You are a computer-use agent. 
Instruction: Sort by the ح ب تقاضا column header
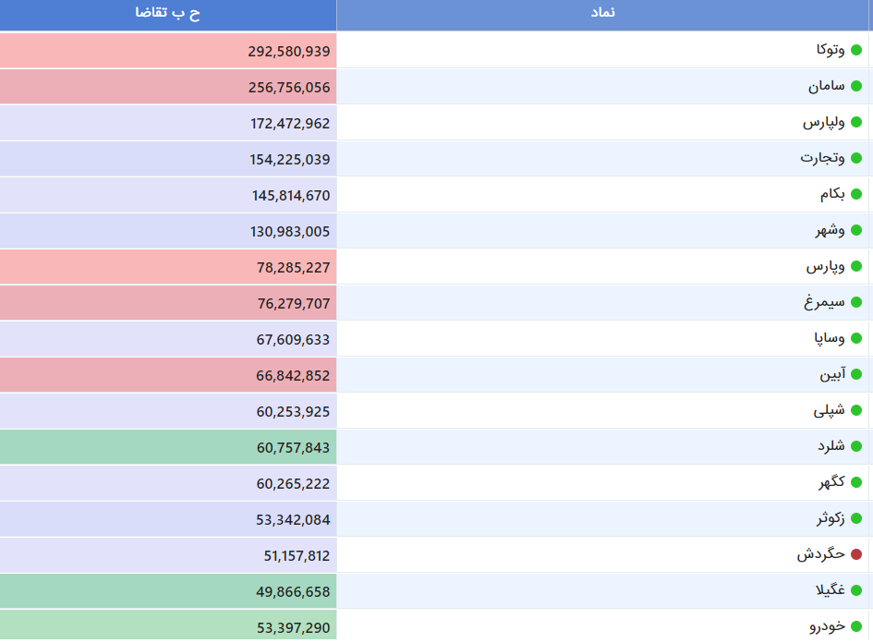[168, 15]
